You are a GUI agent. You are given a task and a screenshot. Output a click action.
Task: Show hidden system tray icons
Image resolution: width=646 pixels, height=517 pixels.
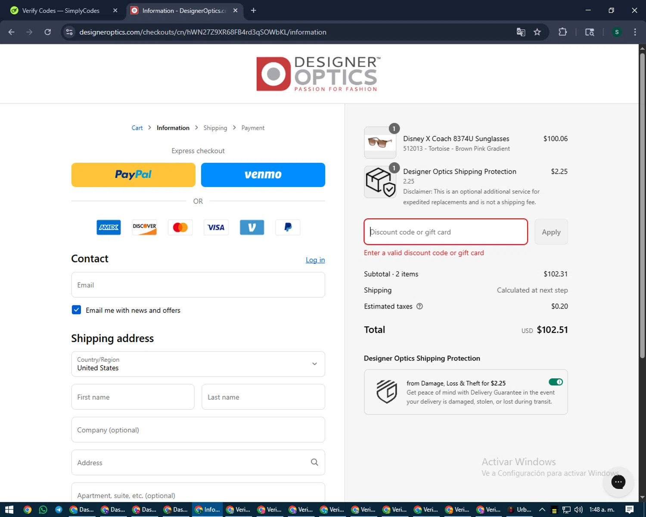[542, 510]
